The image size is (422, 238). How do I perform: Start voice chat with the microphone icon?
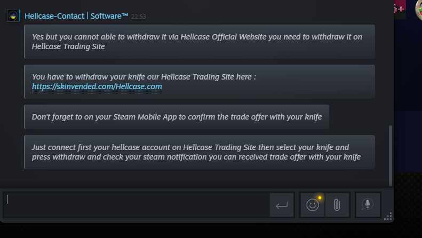(368, 205)
